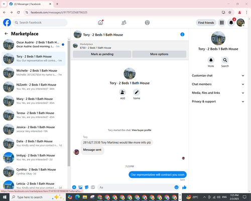Open Mary 2 Beds conversation

point(34,101)
